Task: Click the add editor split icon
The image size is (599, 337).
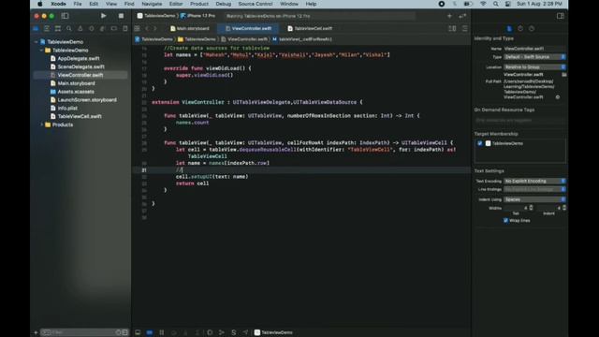Action: [x=452, y=28]
